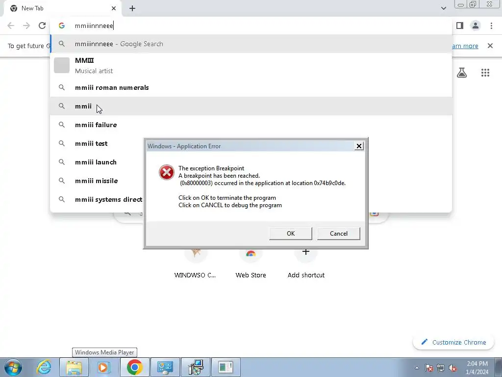Choose suggestion 'mmiii roman numerals'

pyautogui.click(x=251, y=87)
